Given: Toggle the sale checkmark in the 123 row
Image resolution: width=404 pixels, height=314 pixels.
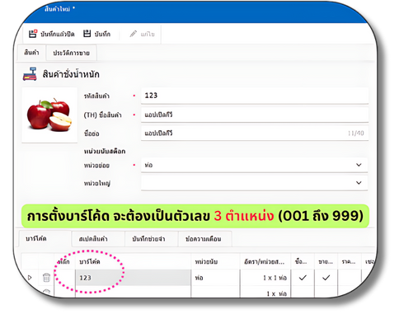Looking at the screenshot, I should (x=326, y=278).
